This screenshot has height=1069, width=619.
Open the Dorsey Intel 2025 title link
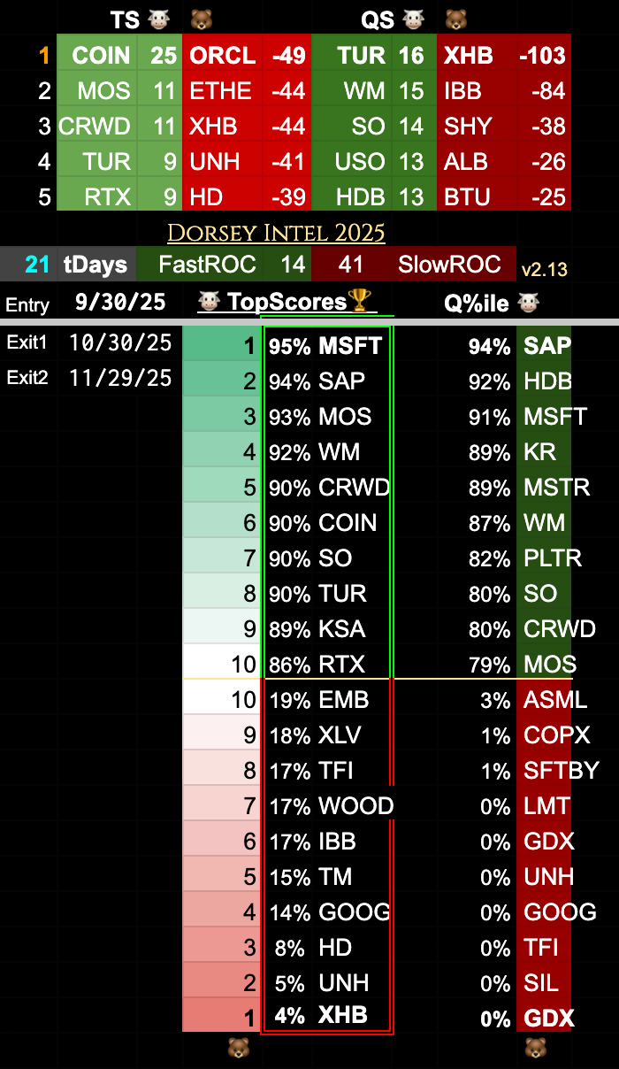[x=276, y=233]
